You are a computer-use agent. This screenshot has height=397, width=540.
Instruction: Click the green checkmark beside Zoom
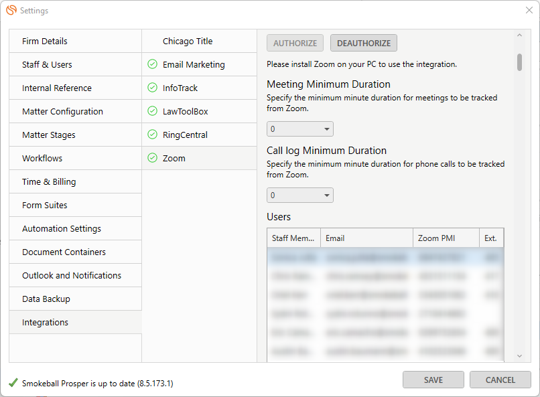(x=152, y=158)
